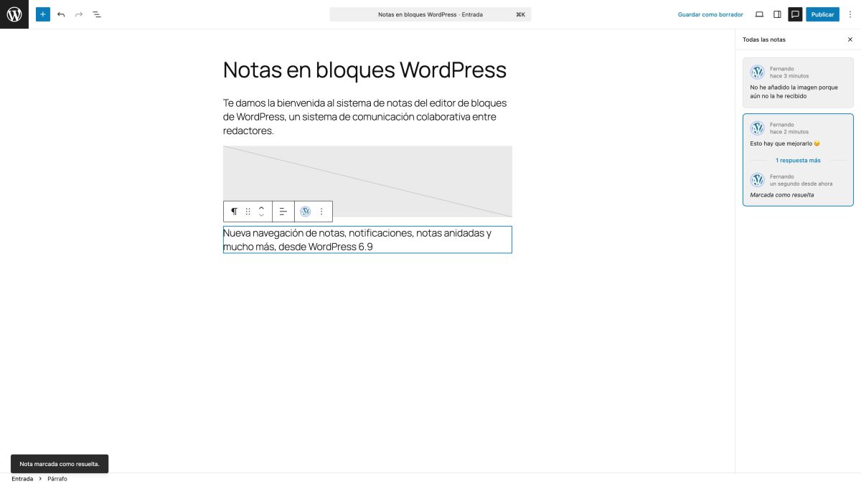Click the paragraph block icon in block toolbar
Viewport: 861px width, 484px height.
point(234,212)
